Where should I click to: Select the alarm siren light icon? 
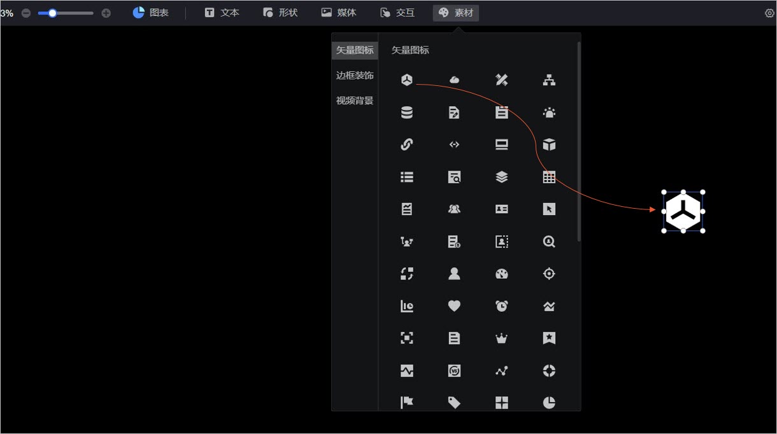[549, 113]
